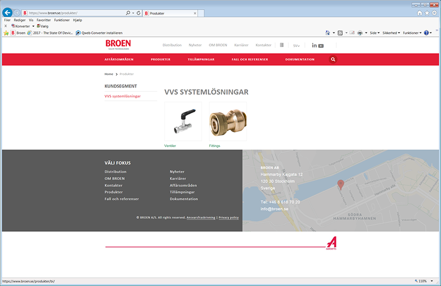Click the calculator icon in site header
The image size is (441, 286).
282,45
